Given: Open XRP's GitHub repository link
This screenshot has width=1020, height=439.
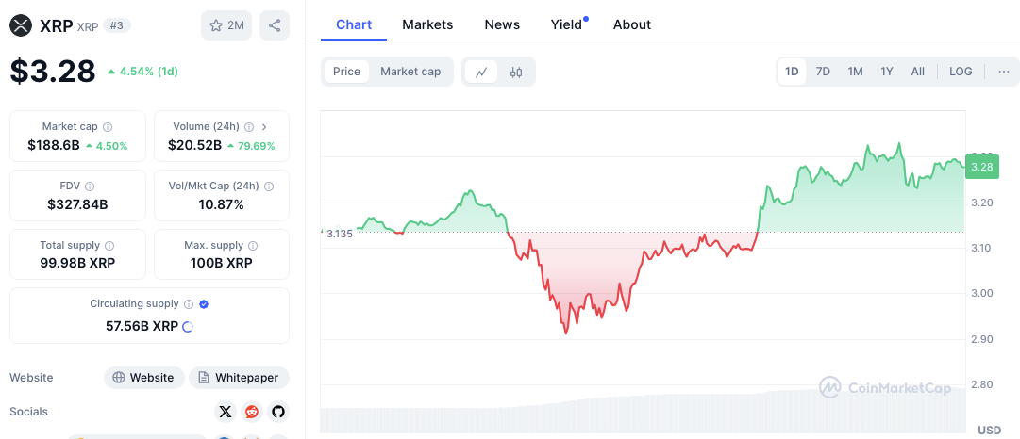Looking at the screenshot, I should click(x=277, y=412).
